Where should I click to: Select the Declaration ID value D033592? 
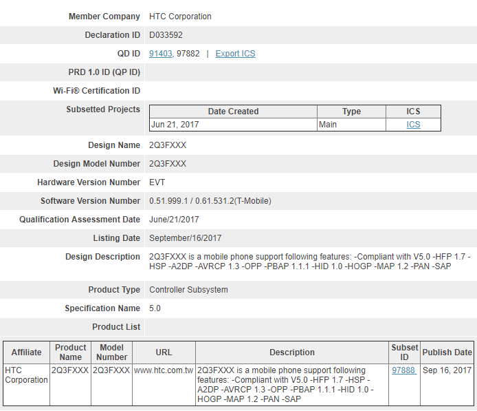coord(166,35)
